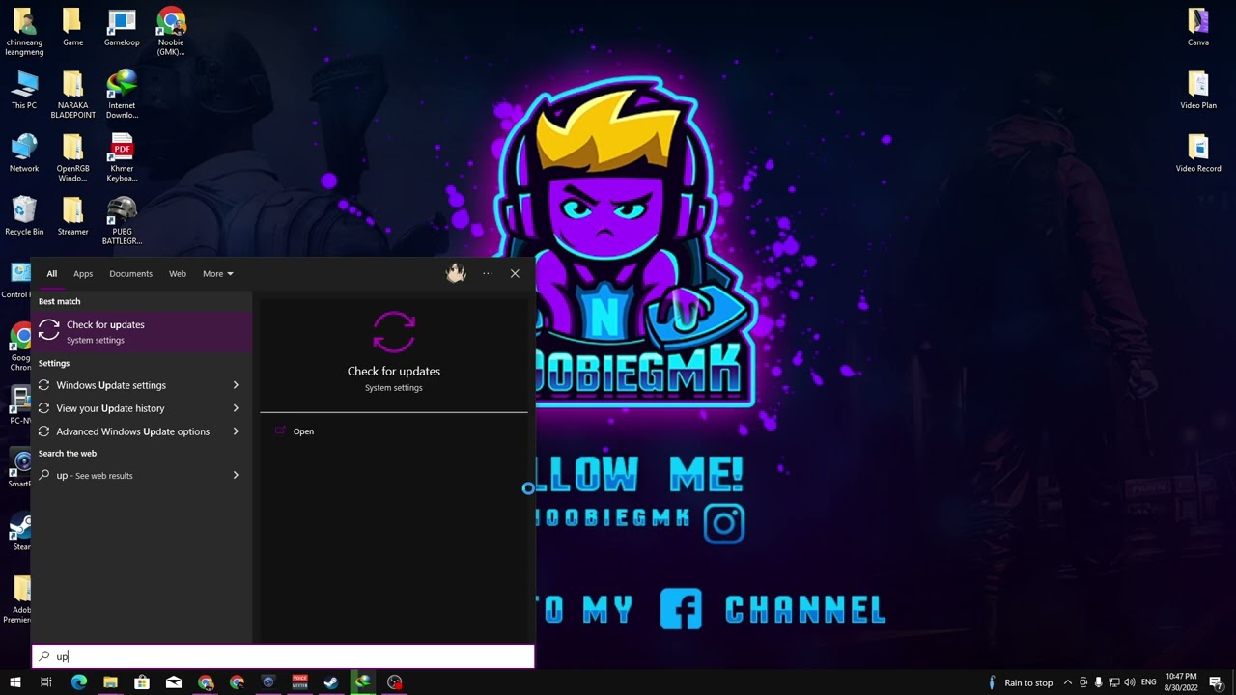Image resolution: width=1236 pixels, height=695 pixels.
Task: Select the Game folder on the desktop
Action: click(x=72, y=28)
